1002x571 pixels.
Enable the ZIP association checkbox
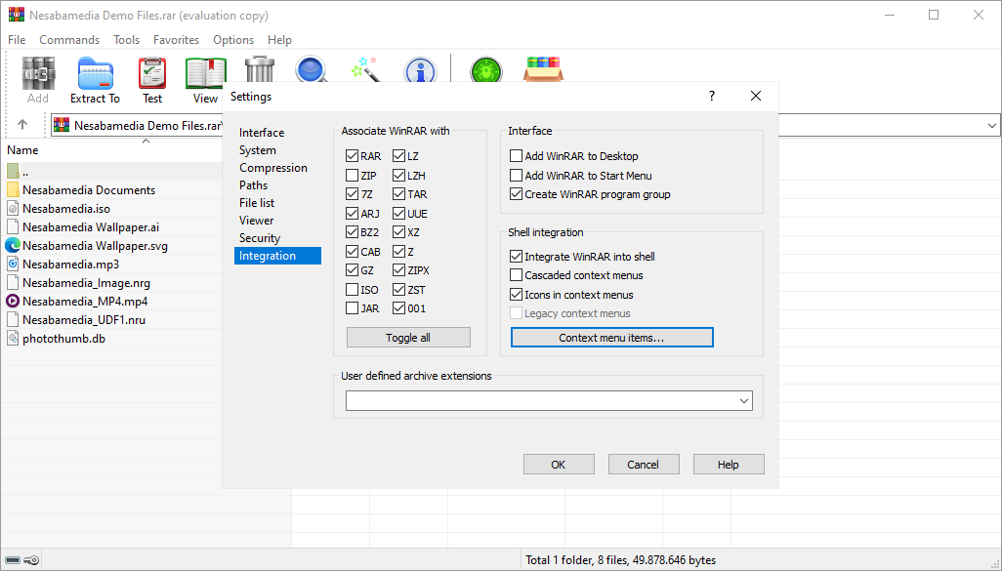pos(352,176)
